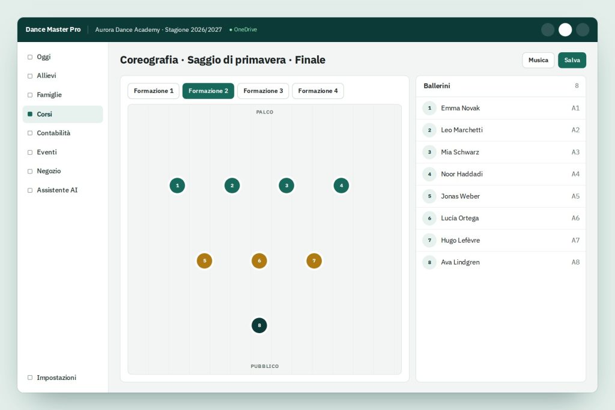Click the Dance Master Pro logo title
Screen dimensions: 615x410
coord(53,29)
